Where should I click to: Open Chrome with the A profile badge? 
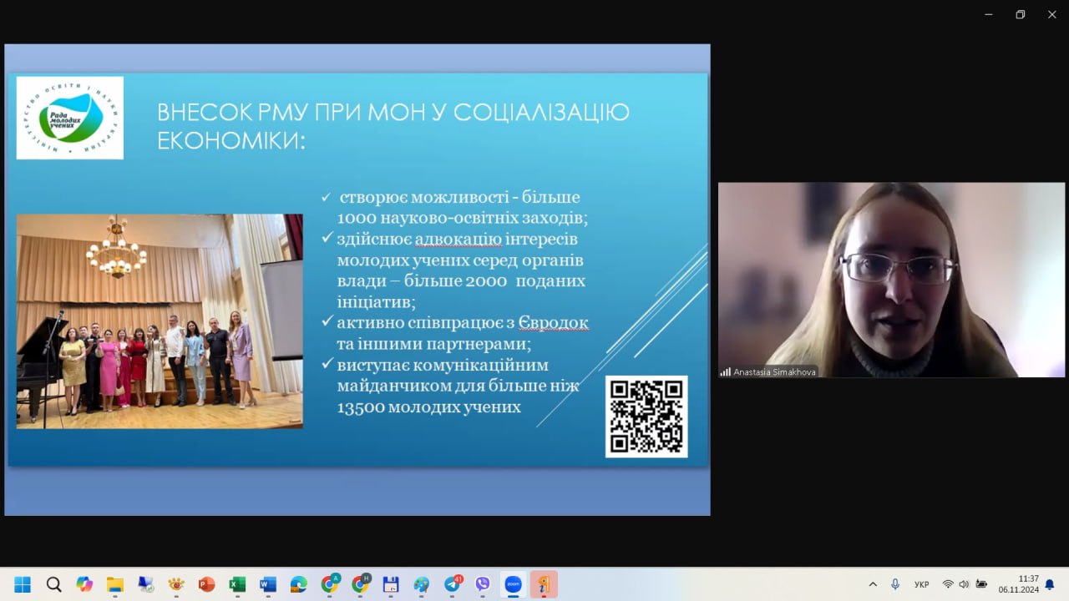point(330,584)
